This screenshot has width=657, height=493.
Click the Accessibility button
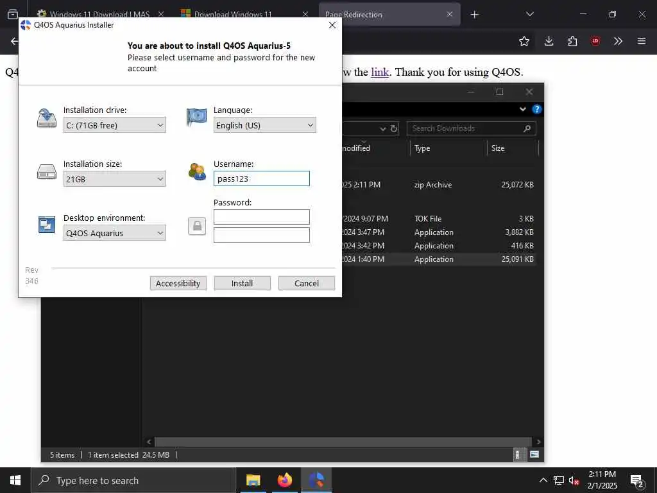178,283
